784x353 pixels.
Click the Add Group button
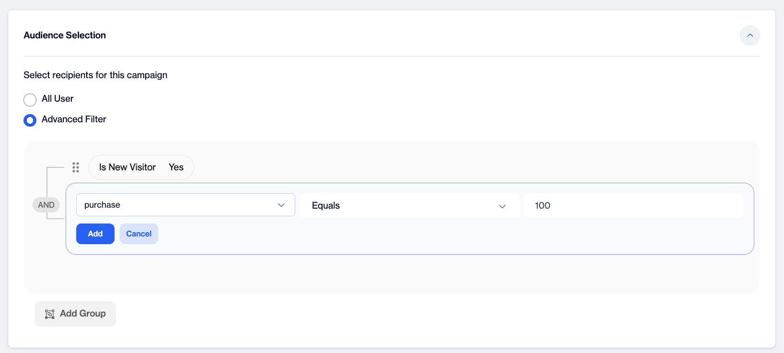tap(75, 314)
